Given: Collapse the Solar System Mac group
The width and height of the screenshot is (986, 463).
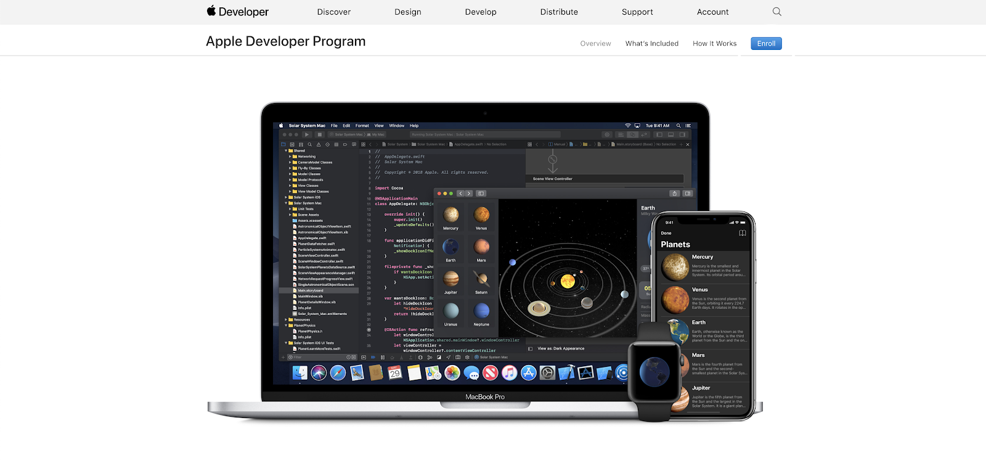Looking at the screenshot, I should [286, 203].
